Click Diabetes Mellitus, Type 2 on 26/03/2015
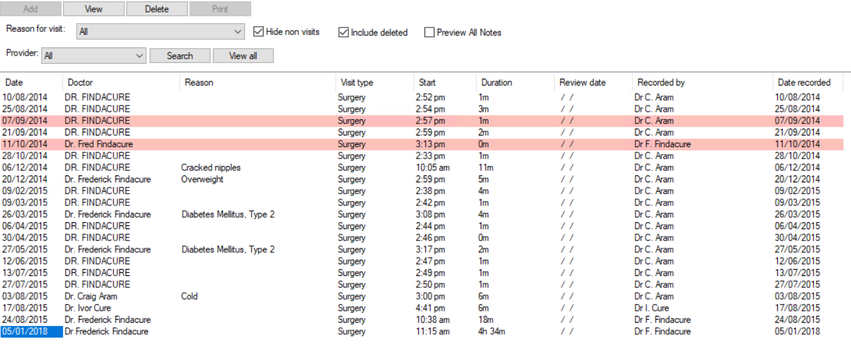The image size is (851, 354). (x=228, y=214)
